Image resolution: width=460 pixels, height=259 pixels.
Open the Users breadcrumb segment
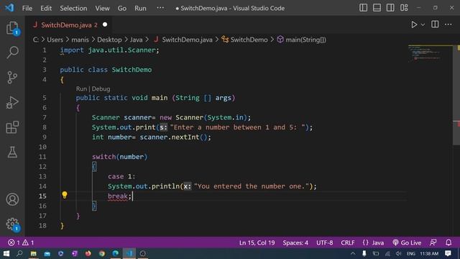pos(55,40)
